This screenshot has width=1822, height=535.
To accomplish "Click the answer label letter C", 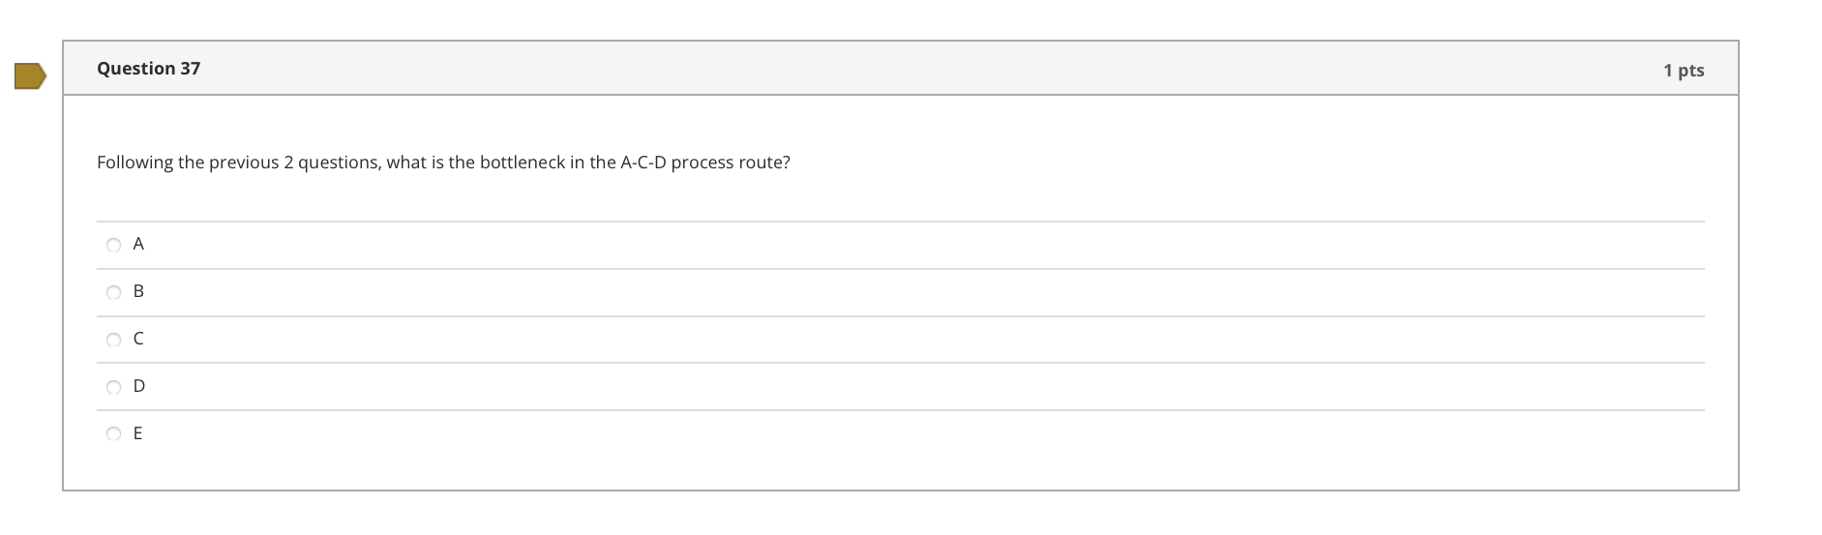I will click(x=138, y=339).
